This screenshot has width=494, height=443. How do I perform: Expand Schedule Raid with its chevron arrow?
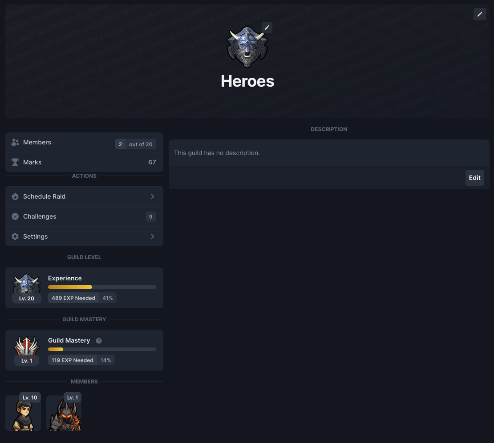[153, 196]
